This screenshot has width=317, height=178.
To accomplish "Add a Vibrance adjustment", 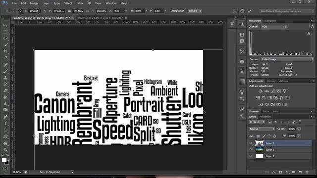I will point(284,91).
